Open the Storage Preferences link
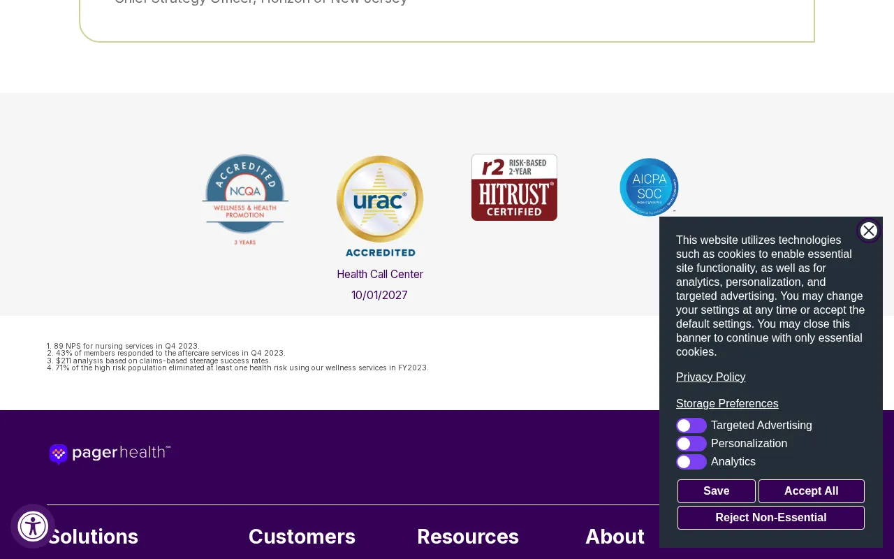The width and height of the screenshot is (894, 559). coord(727,404)
